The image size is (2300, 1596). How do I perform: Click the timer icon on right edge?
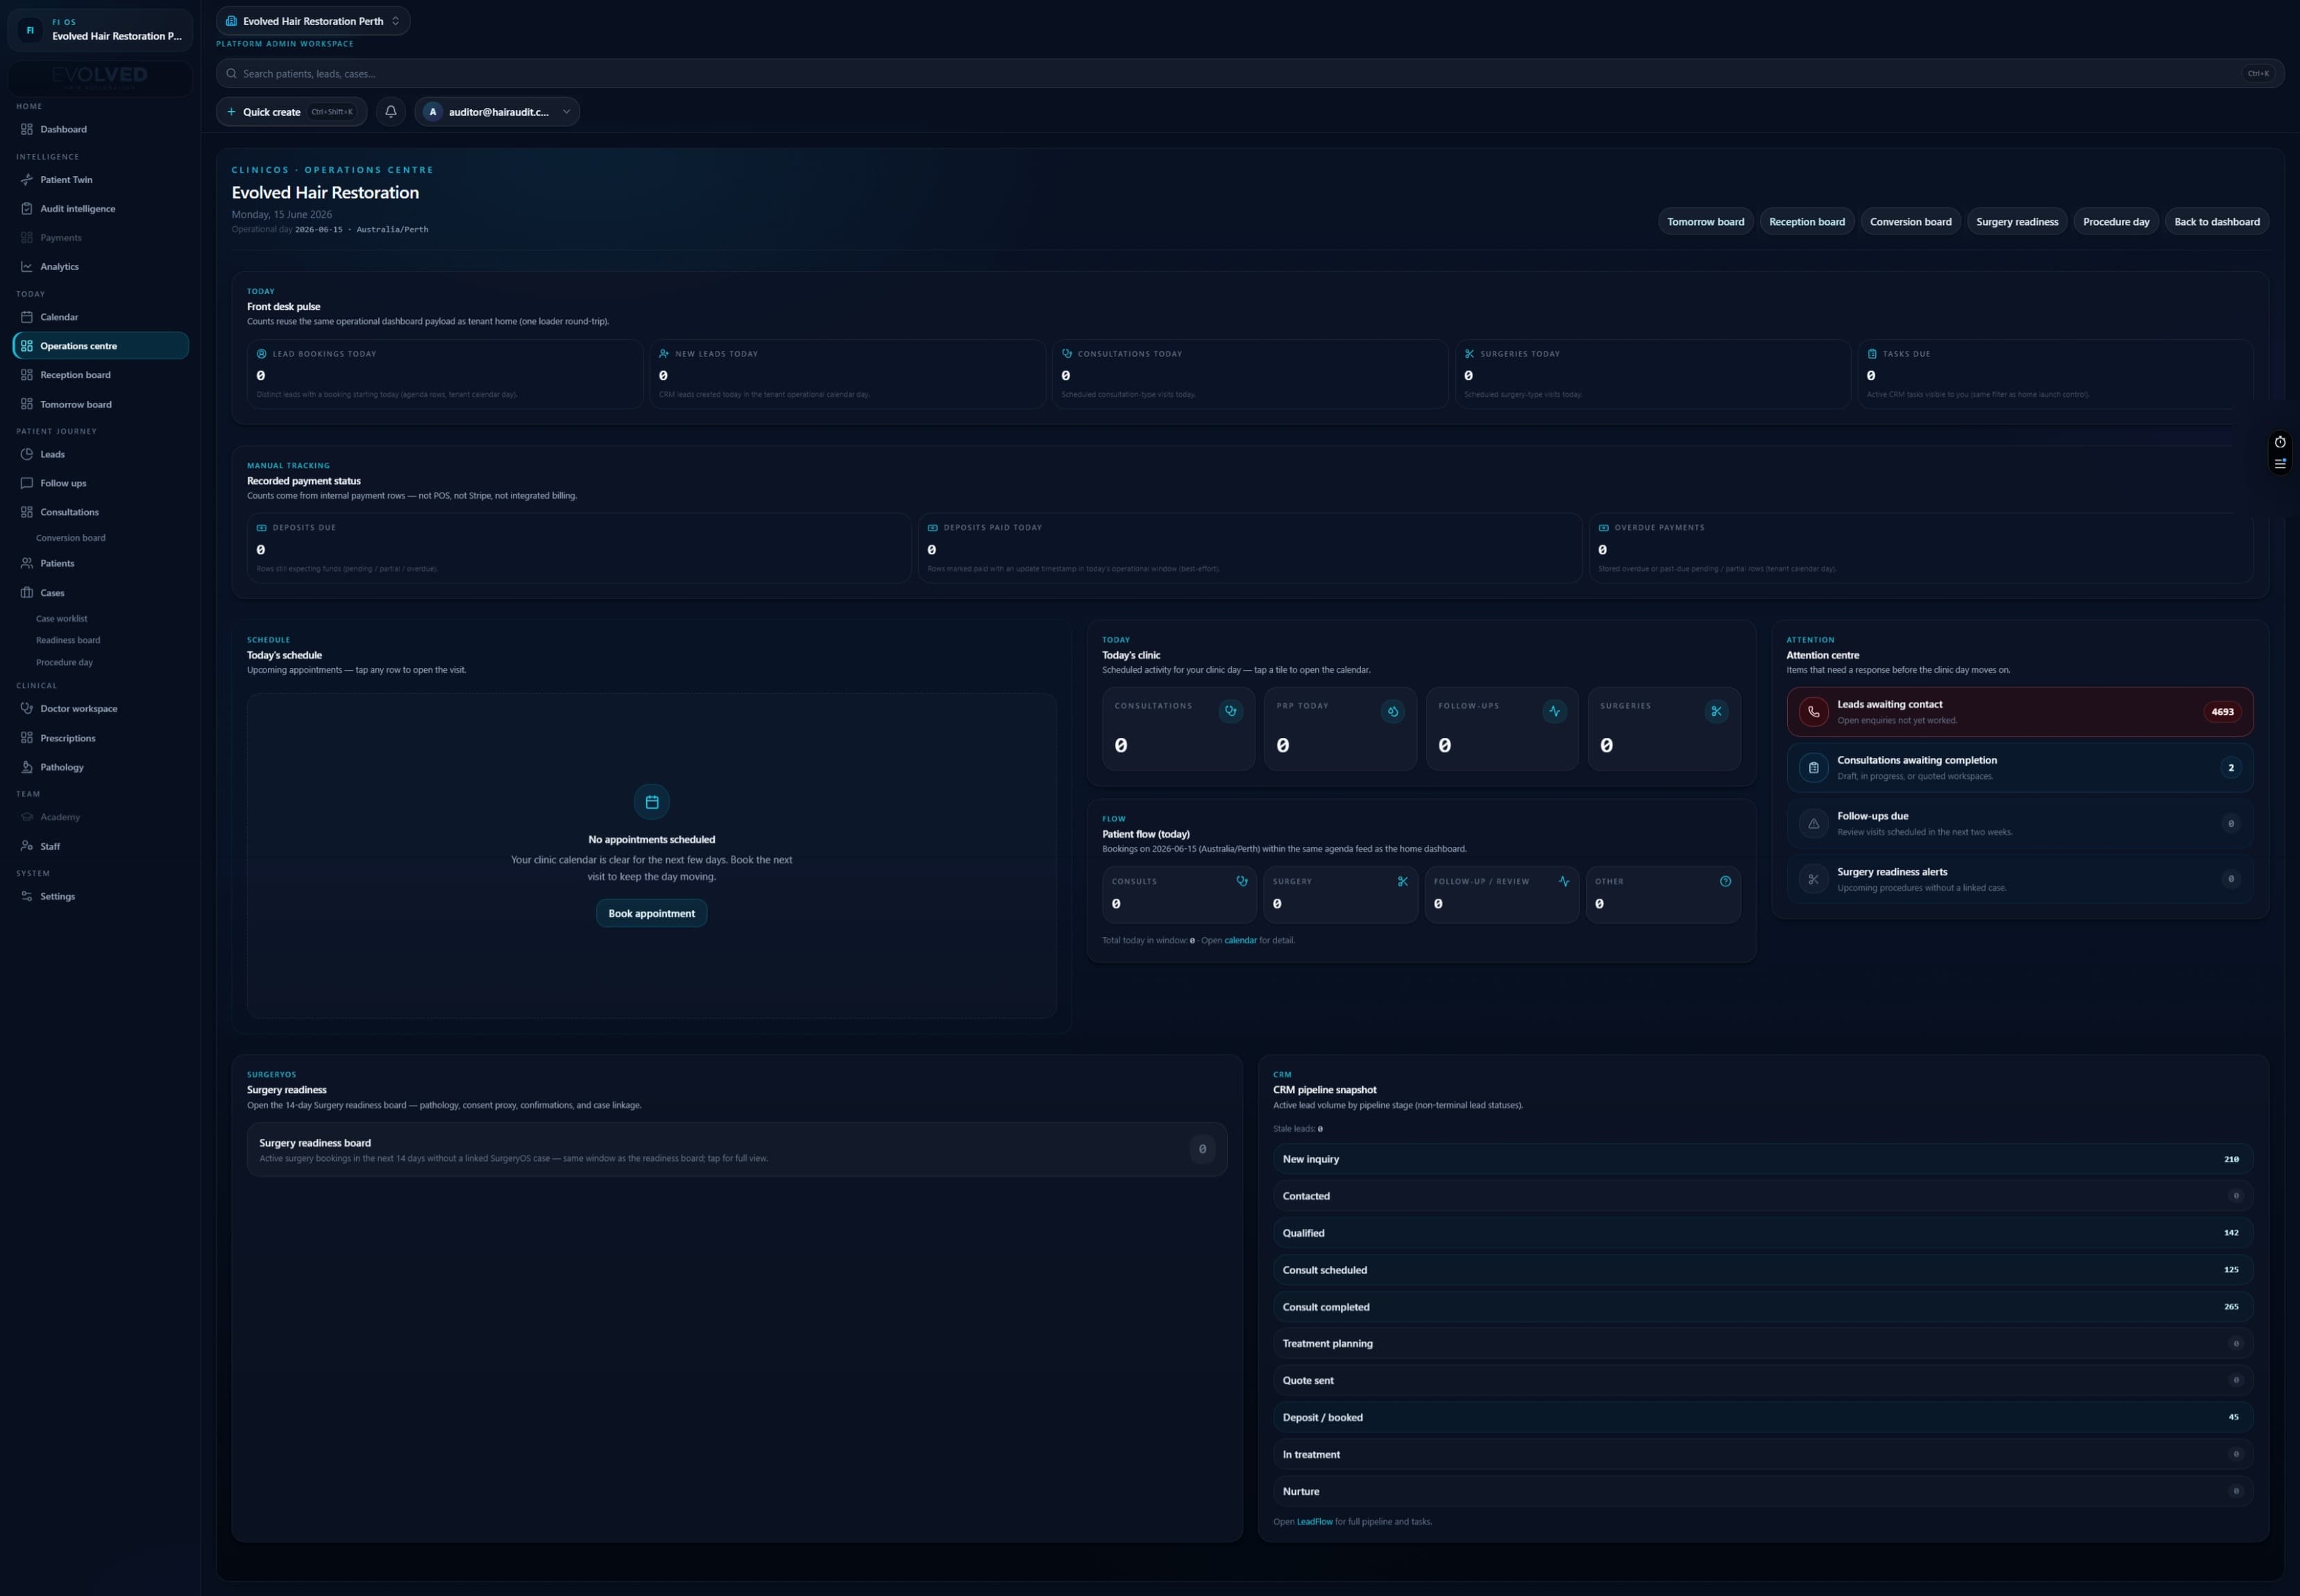pos(2280,442)
